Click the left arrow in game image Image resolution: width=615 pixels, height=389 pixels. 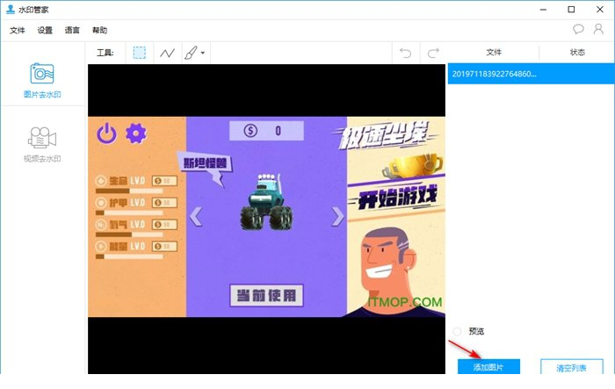(196, 217)
